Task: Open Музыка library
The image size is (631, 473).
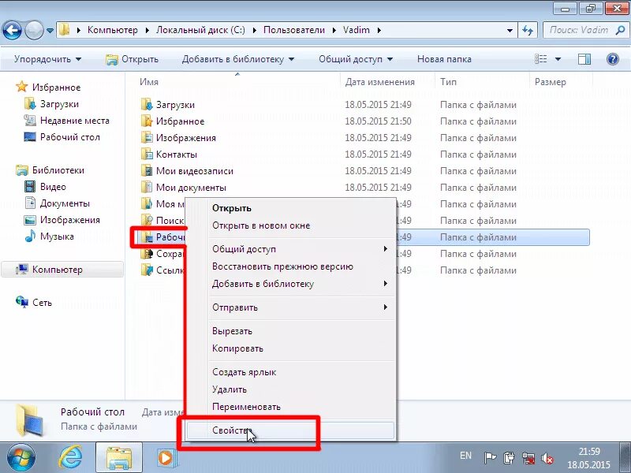Action: click(49, 236)
